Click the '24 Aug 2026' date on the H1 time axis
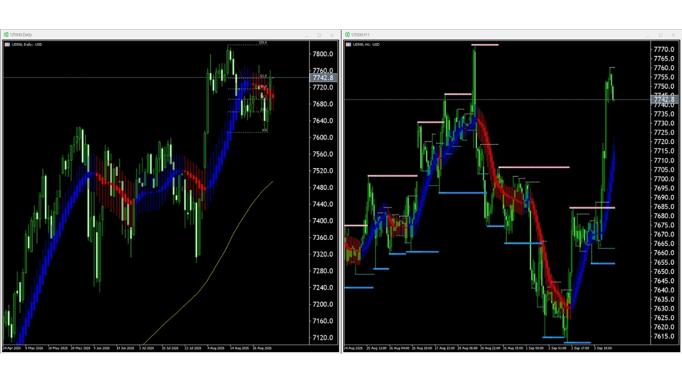The width and height of the screenshot is (682, 383). pyautogui.click(x=354, y=348)
